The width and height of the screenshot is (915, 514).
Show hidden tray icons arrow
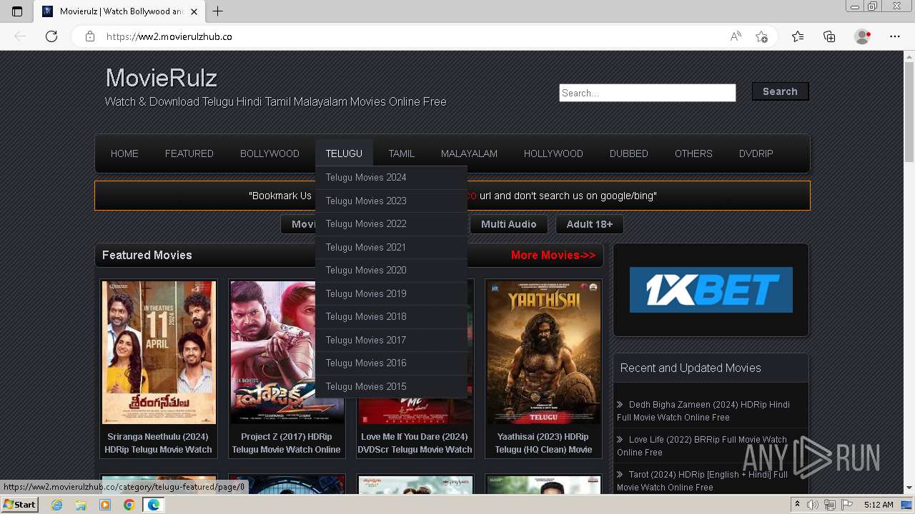[x=798, y=505]
